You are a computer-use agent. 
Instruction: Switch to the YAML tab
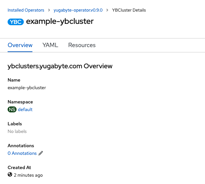pos(50,45)
